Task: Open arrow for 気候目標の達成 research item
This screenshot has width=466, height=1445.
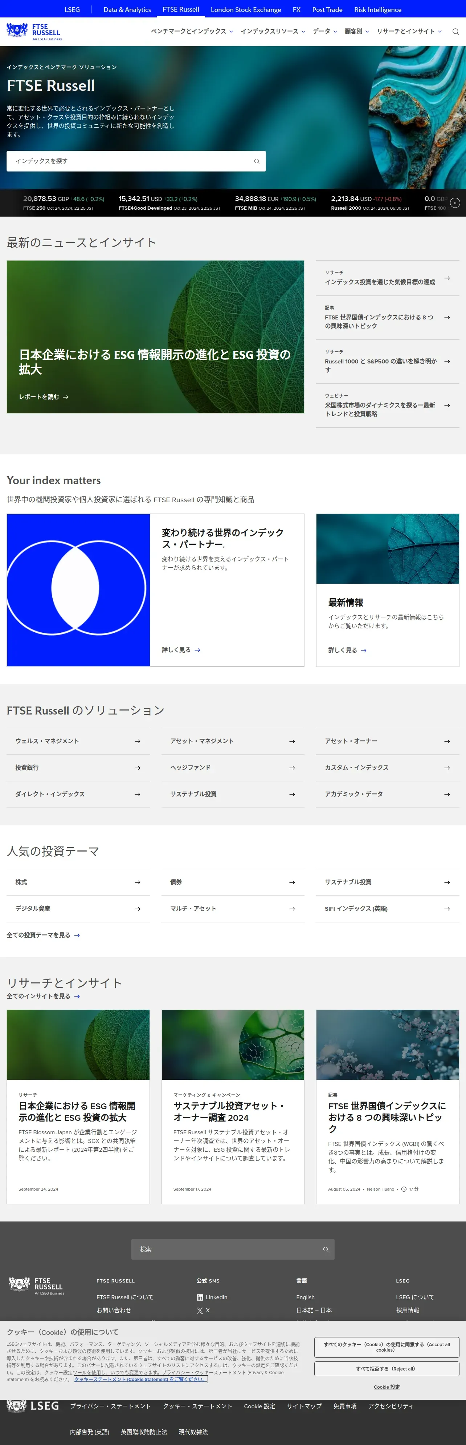Action: pos(447,278)
